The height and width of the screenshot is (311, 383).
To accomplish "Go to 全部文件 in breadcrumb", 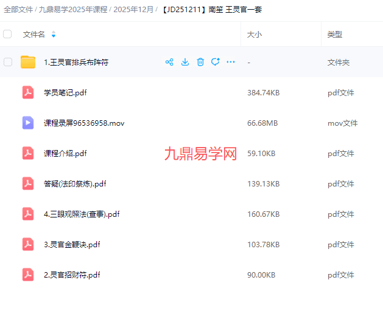I will 18,10.
